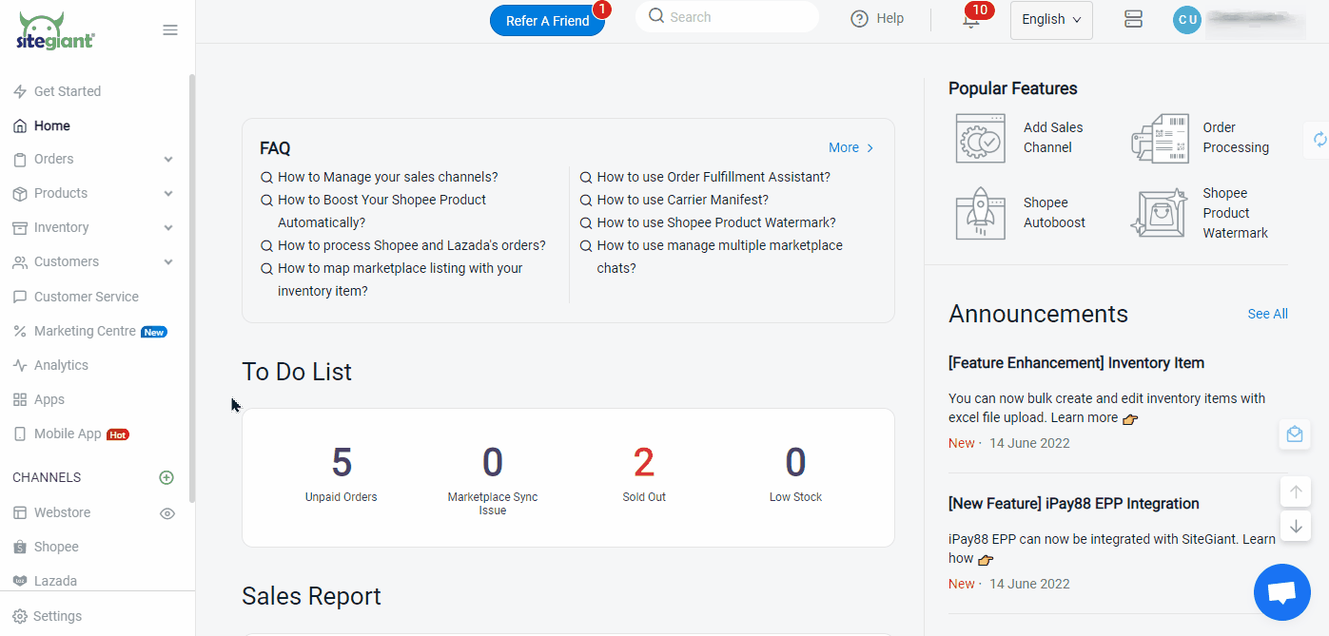The width and height of the screenshot is (1329, 636).
Task: Expand the Inventory menu chevron
Action: pyautogui.click(x=168, y=228)
